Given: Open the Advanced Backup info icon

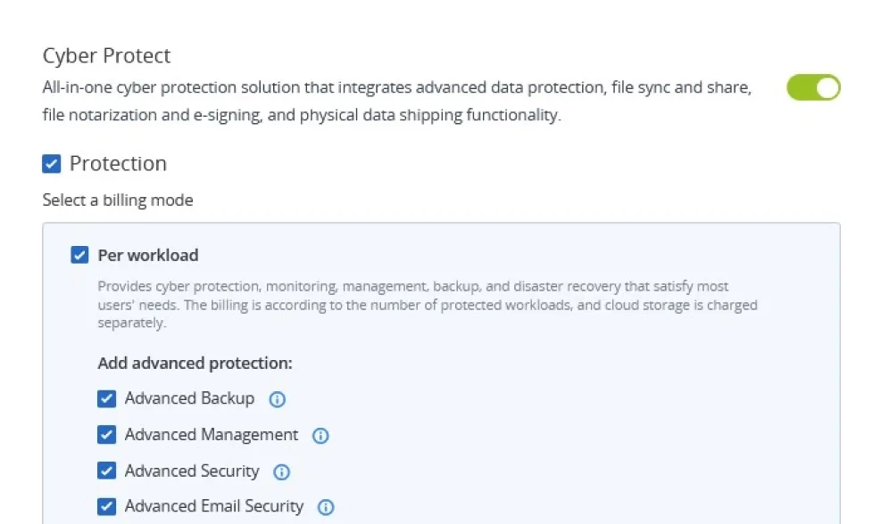Looking at the screenshot, I should (x=278, y=399).
